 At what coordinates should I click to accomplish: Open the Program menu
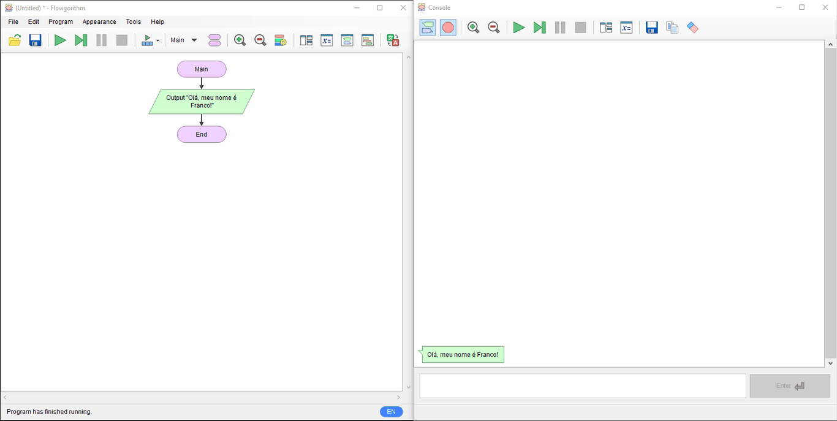61,21
